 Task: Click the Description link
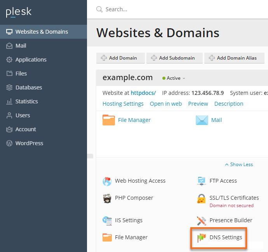(229, 104)
